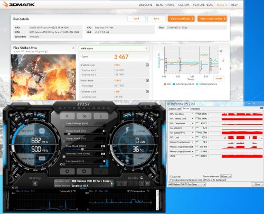Click GPU-Z camera screenshot icon
264x214 pixels.
[x=262, y=108]
